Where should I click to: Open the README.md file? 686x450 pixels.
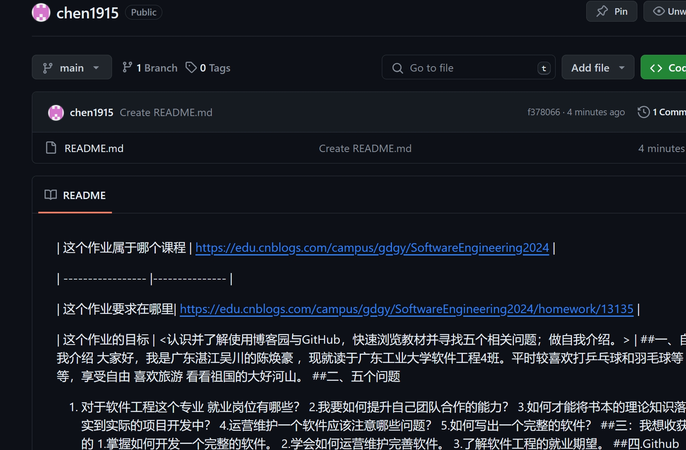94,148
